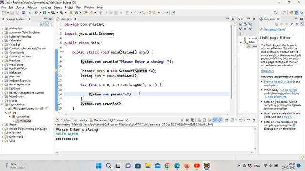The width and height of the screenshot is (305, 171).
Task: Click the New Java Class green icon
Action: 76,13
